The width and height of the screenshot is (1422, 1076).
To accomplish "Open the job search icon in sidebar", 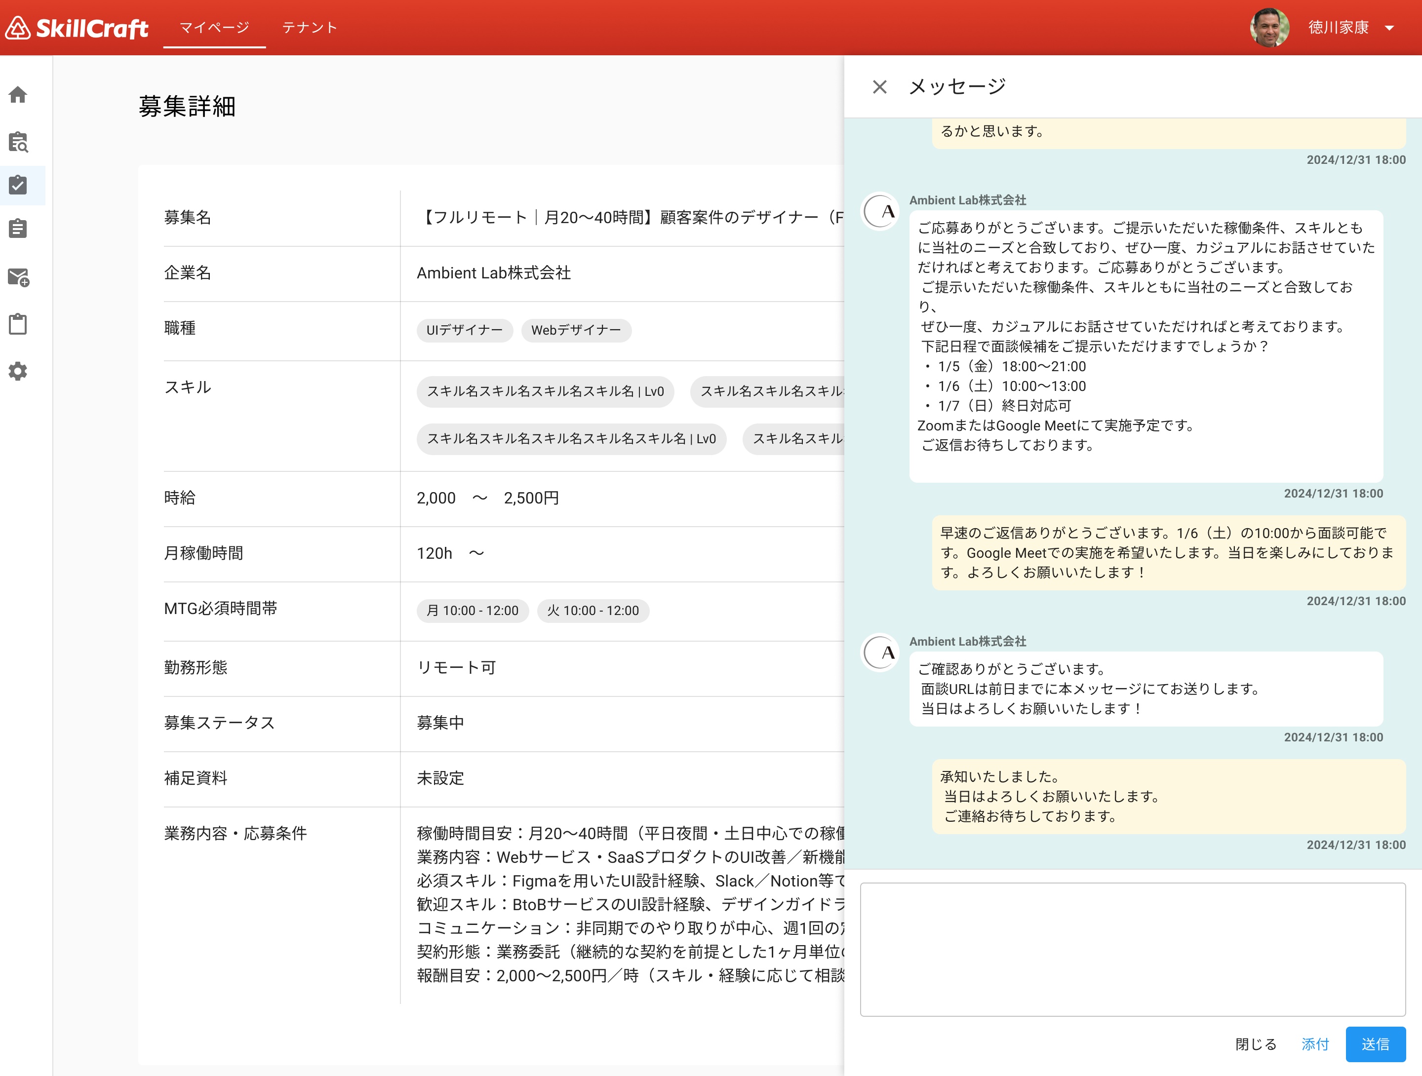I will [x=18, y=142].
